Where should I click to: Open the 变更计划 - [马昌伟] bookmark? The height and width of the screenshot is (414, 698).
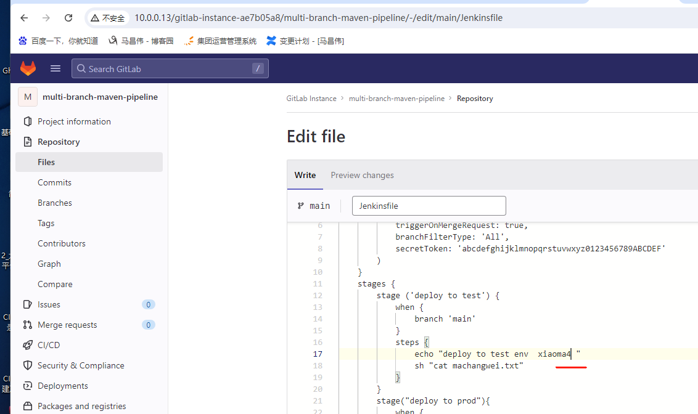pos(305,41)
